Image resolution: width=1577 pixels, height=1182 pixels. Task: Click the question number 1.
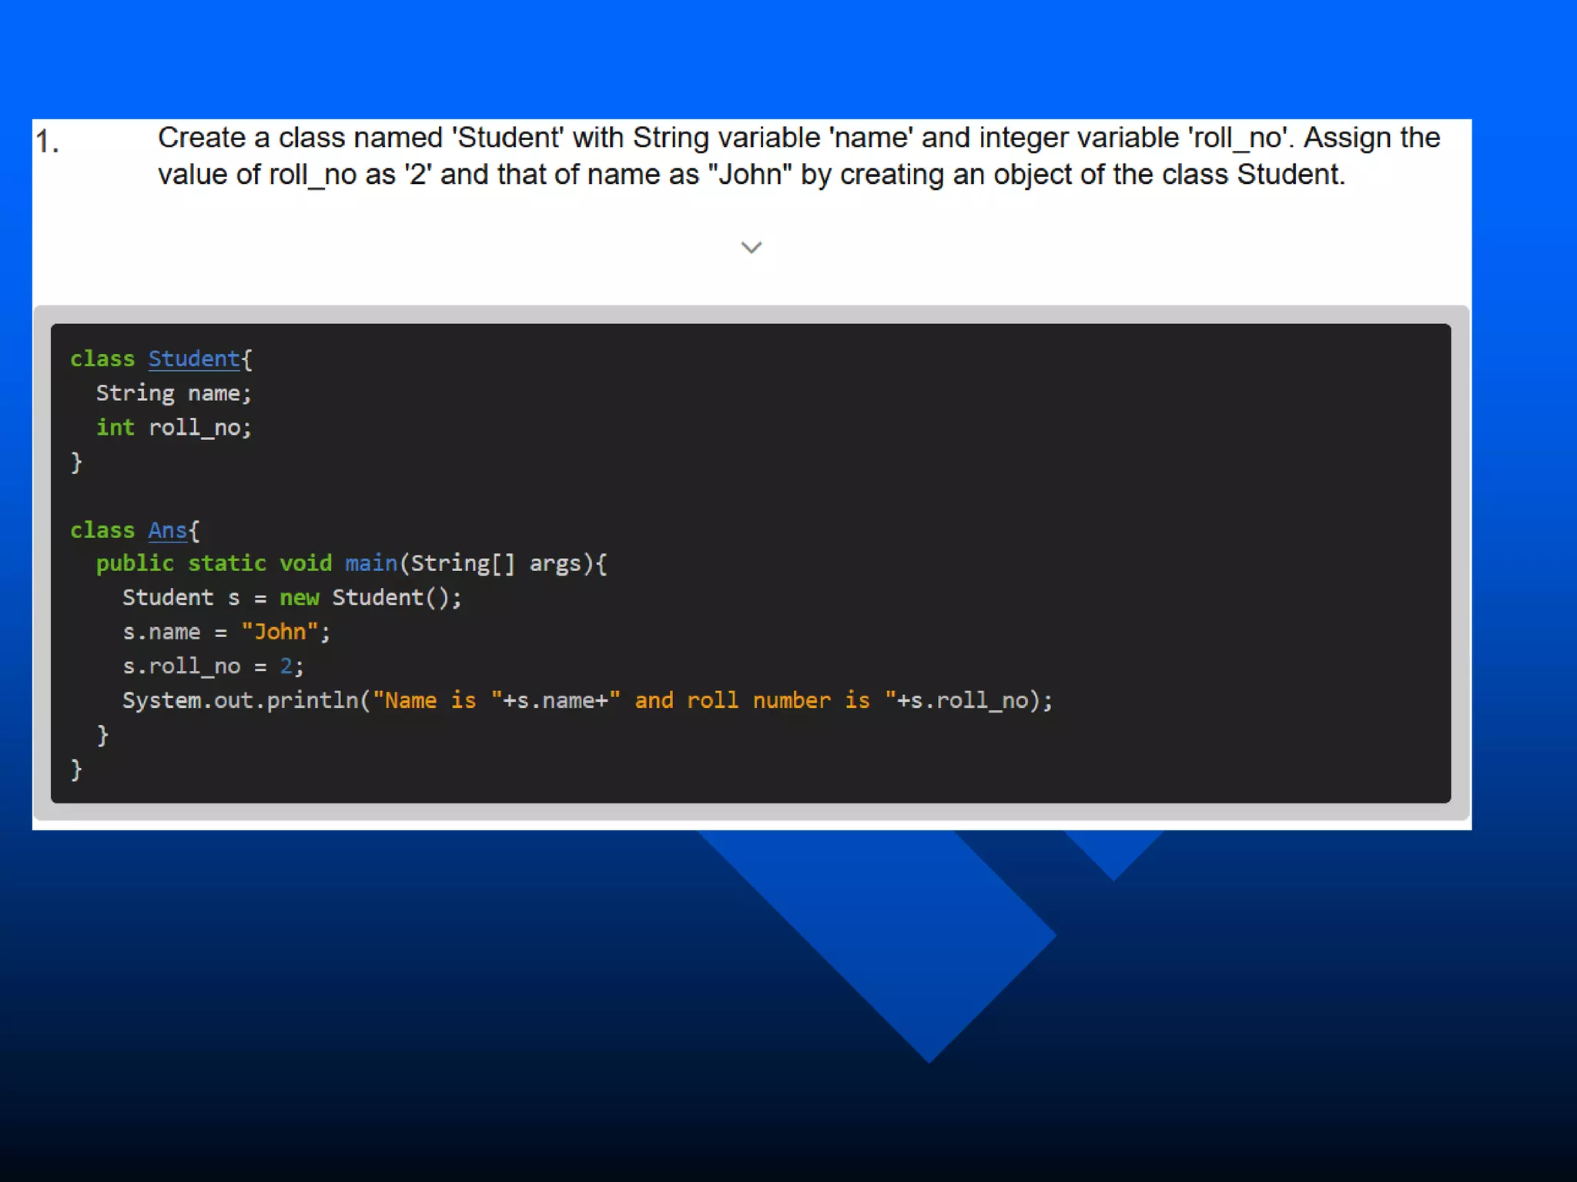[47, 142]
